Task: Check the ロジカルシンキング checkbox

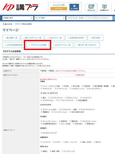Action: tap(41, 133)
